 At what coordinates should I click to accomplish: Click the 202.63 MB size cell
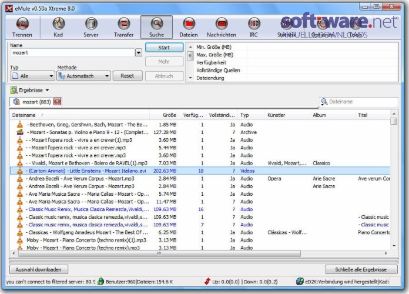(165, 171)
